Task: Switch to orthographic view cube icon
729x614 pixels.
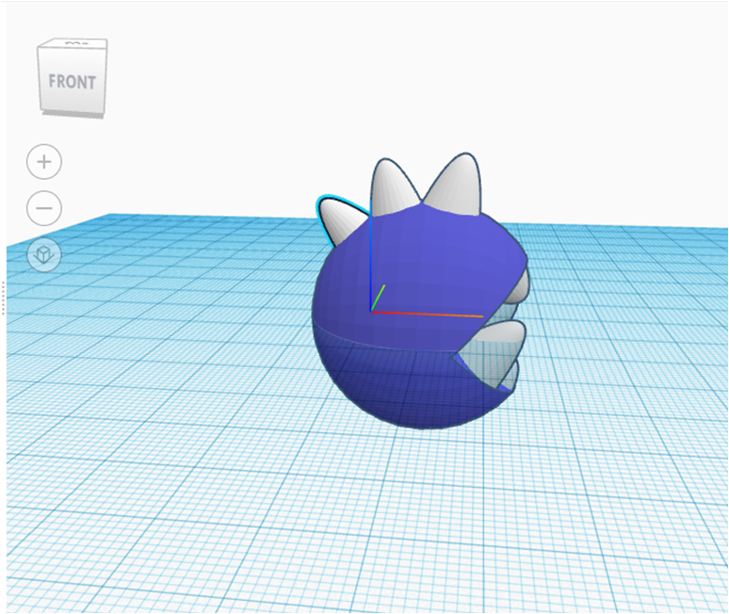Action: coord(44,254)
